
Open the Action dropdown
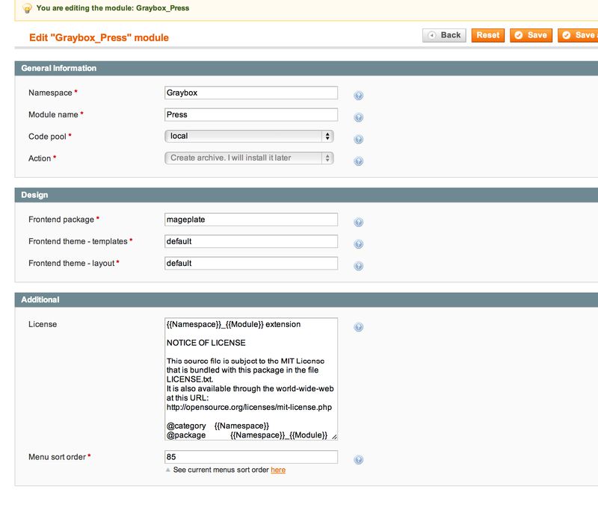click(x=249, y=158)
